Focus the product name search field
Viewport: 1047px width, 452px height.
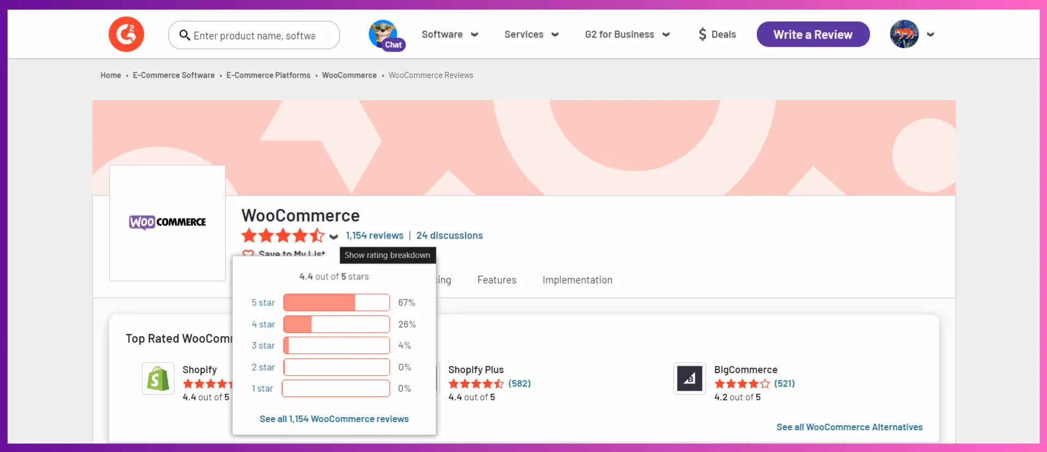pyautogui.click(x=255, y=35)
